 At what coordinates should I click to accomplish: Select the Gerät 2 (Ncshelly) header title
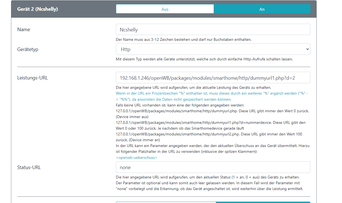point(37,9)
